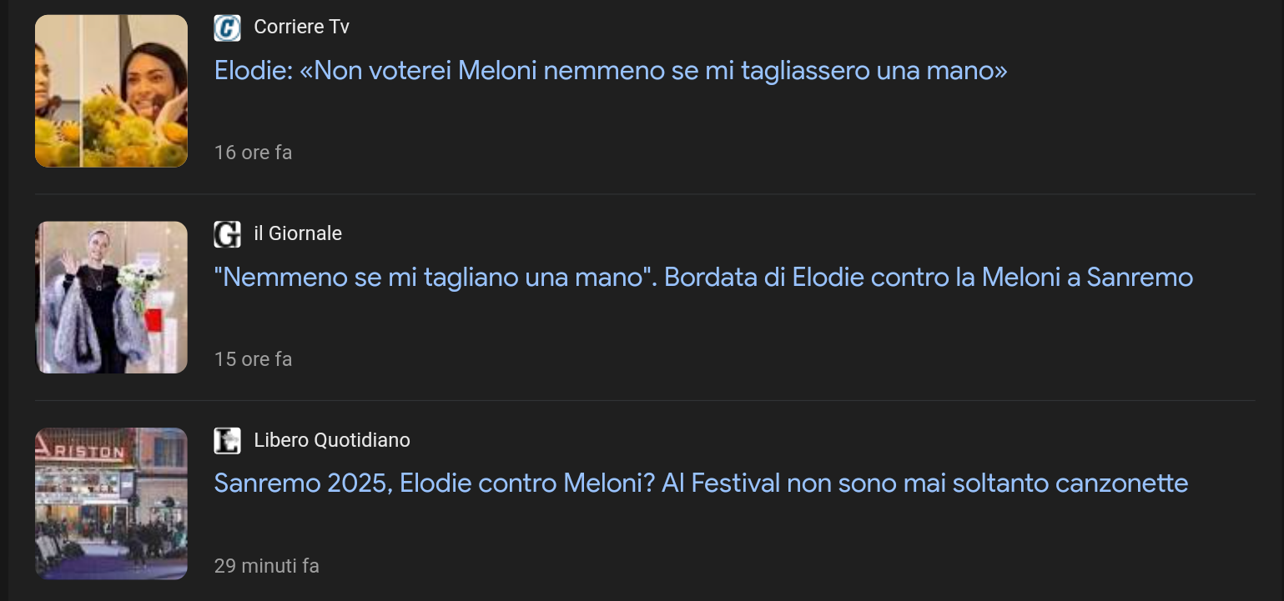Click the "16 ore fa" timestamp
The height and width of the screenshot is (601, 1284).
pos(253,153)
